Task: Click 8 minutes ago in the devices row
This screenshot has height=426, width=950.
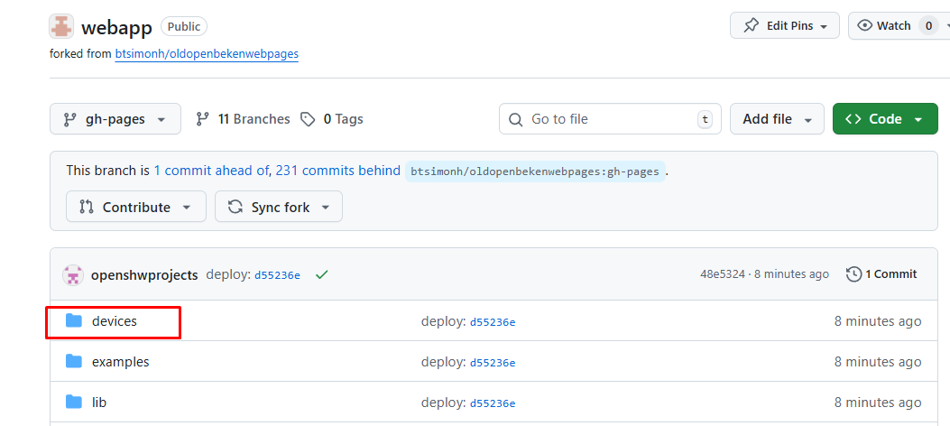Action: tap(878, 321)
